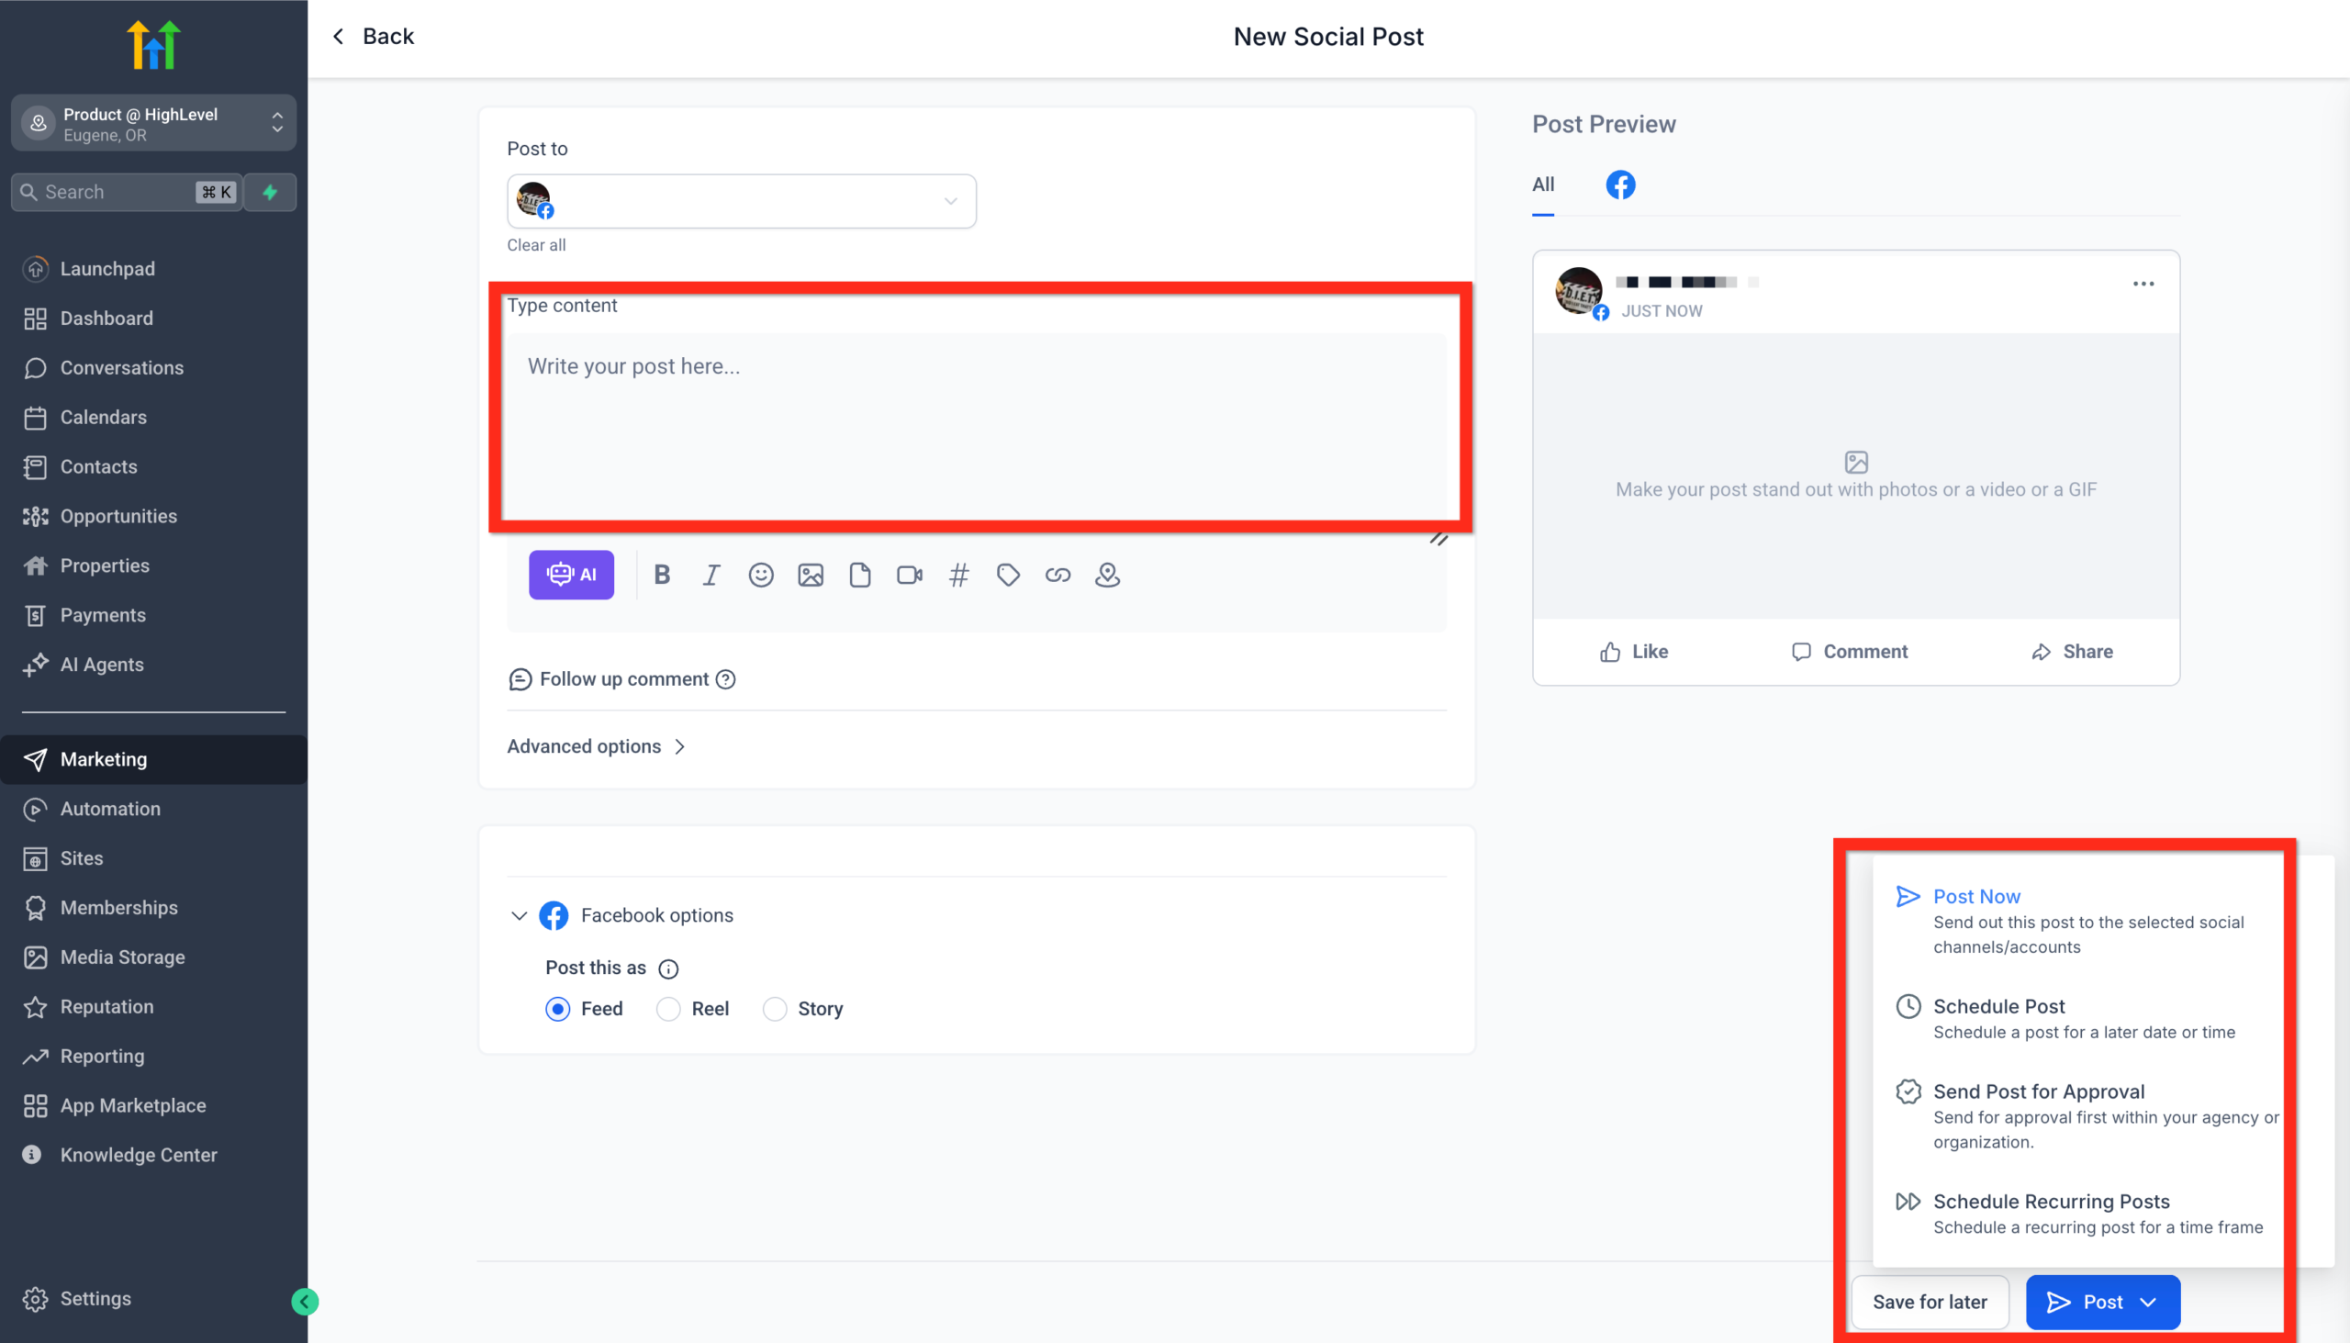Open Reputation from the sidebar menu
Image resolution: width=2350 pixels, height=1343 pixels.
coord(106,1006)
